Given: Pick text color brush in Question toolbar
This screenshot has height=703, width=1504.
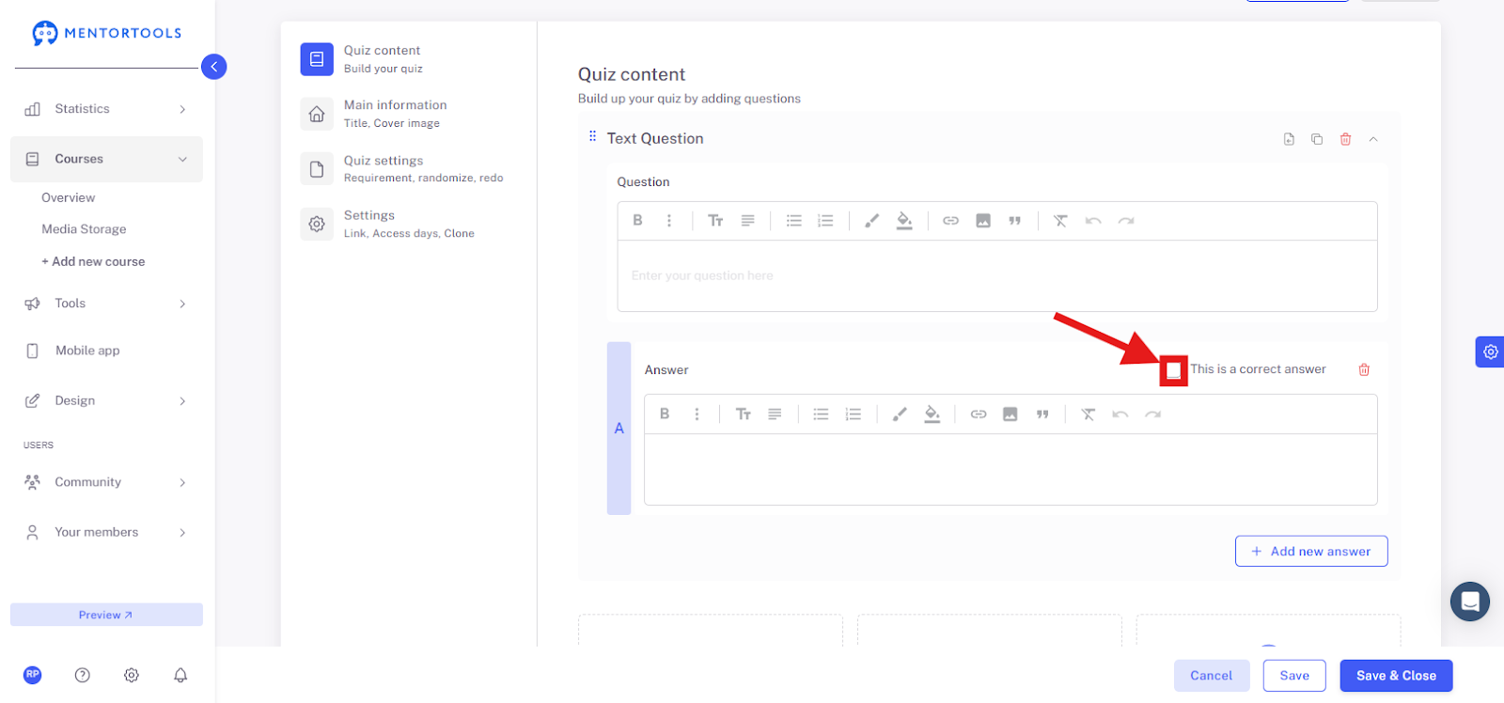Looking at the screenshot, I should click(872, 221).
